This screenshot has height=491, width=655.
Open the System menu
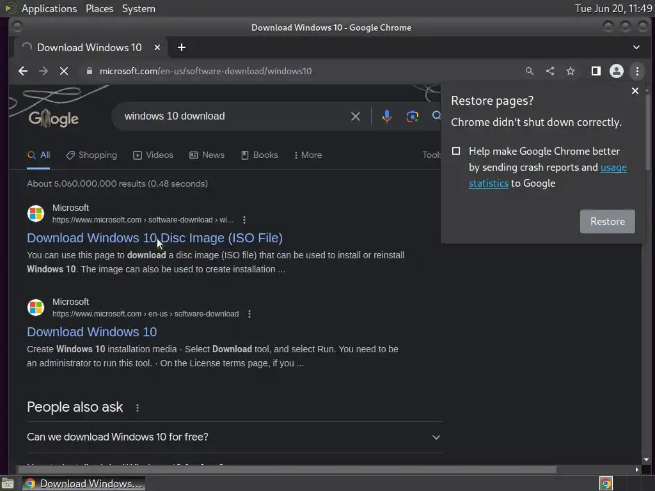[139, 8]
